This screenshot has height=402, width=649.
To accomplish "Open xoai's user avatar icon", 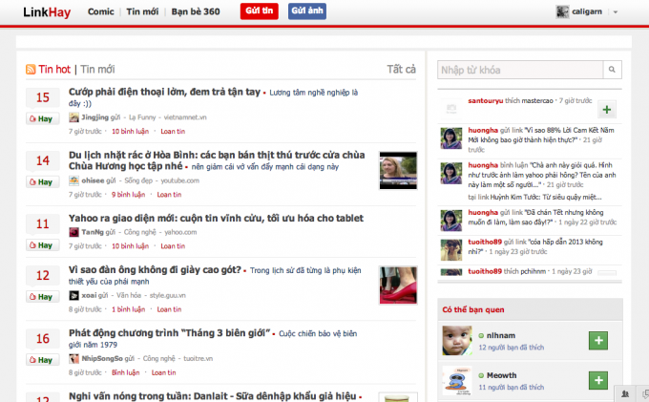I will click(x=73, y=295).
